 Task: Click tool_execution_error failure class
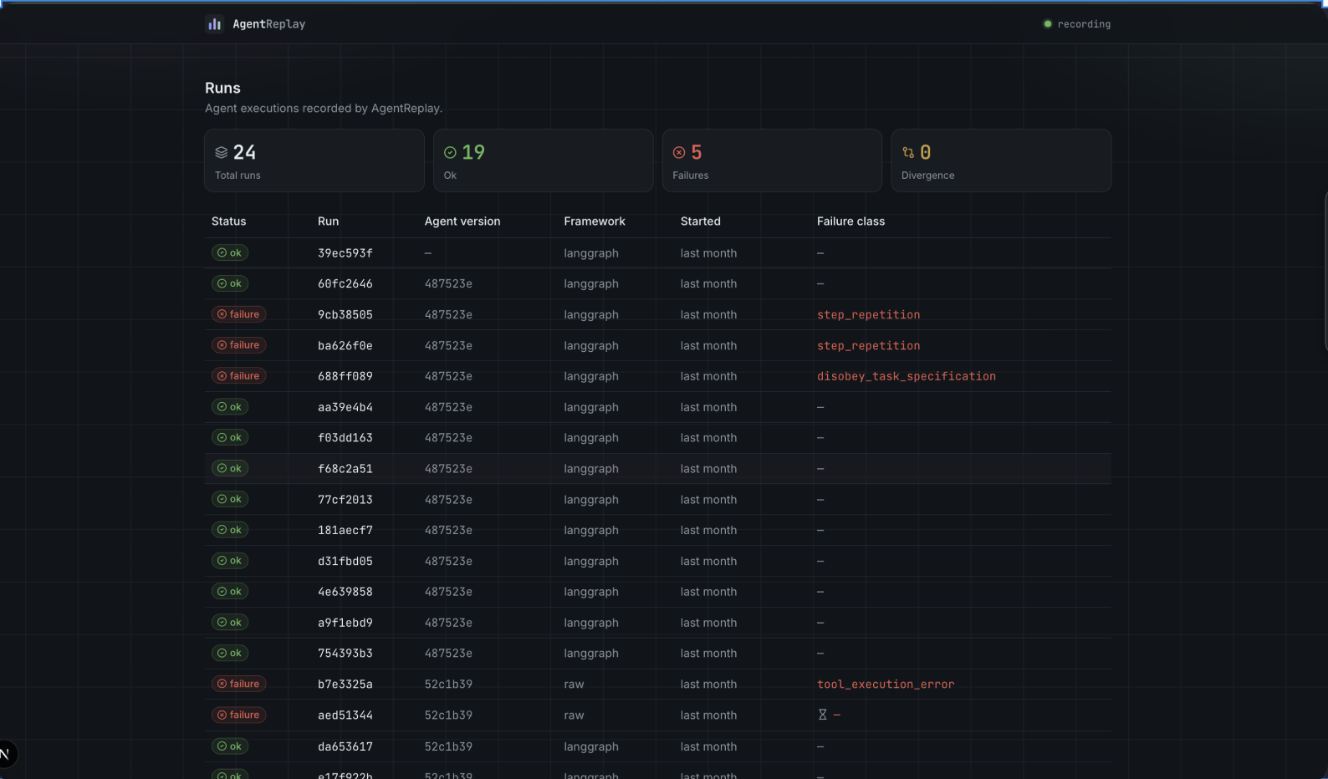click(886, 685)
